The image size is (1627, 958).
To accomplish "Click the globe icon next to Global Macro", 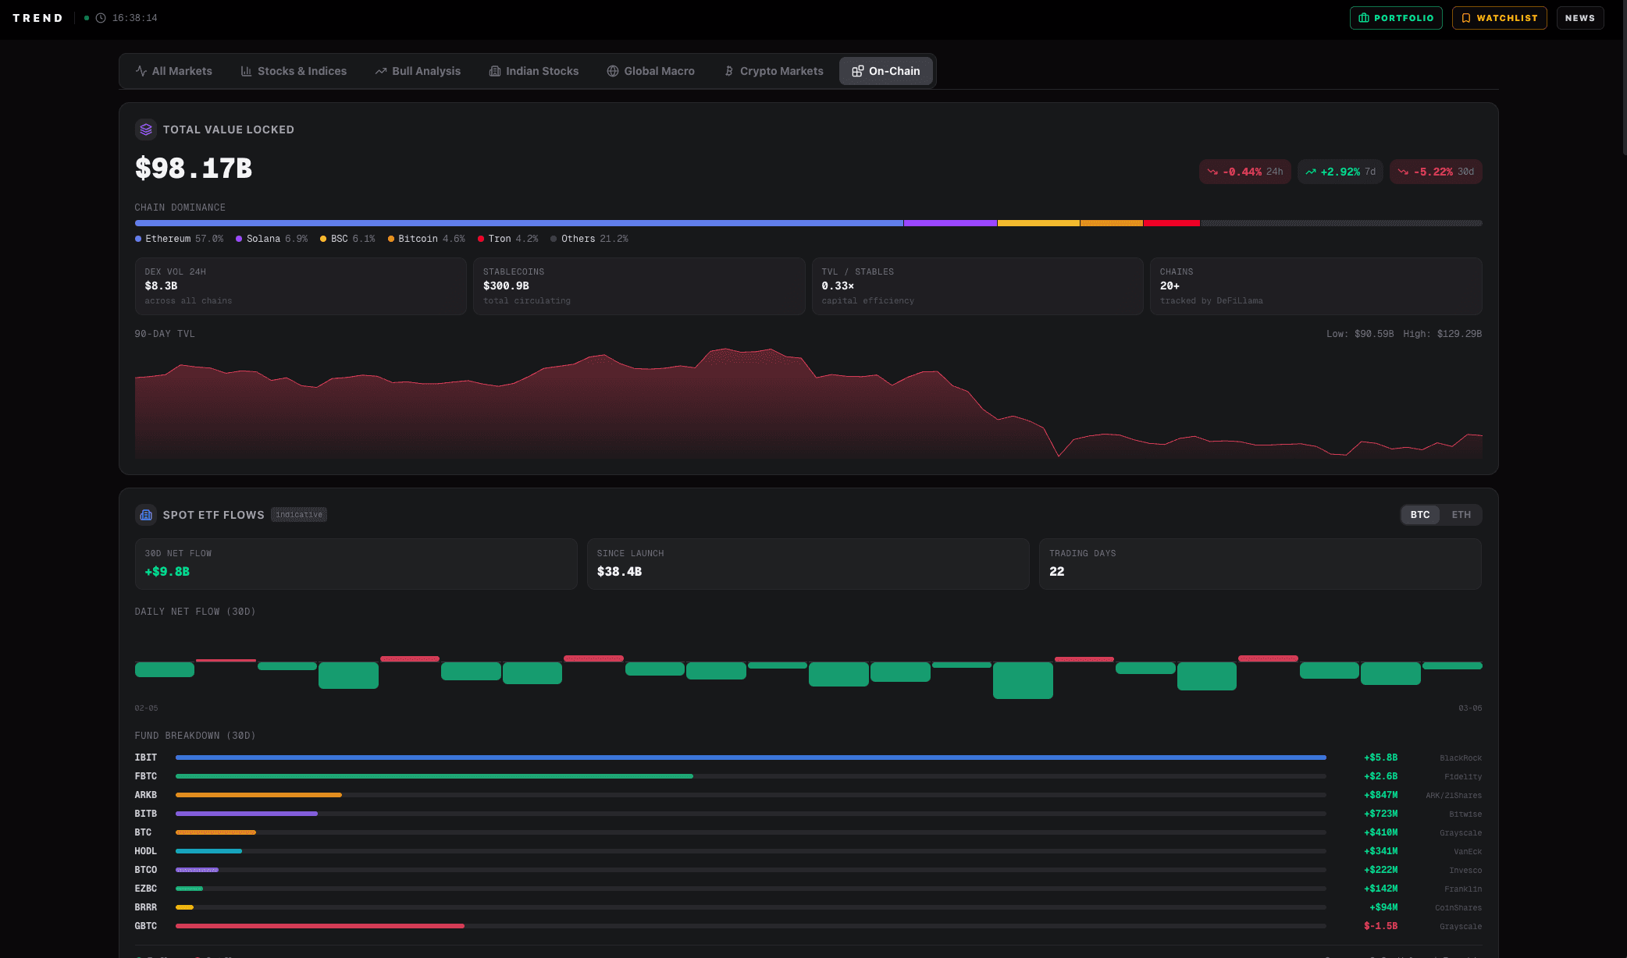I will [x=611, y=71].
